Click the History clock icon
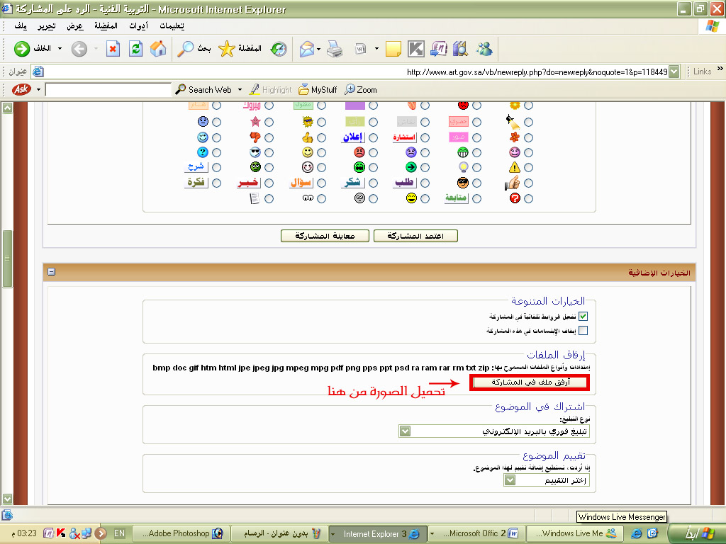 279,49
